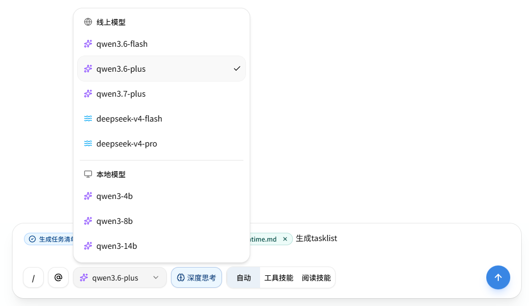Screen dimensions: 529x306
Task: Click the check-circle icon in 生成任务清单 chip
Action: pyautogui.click(x=32, y=239)
